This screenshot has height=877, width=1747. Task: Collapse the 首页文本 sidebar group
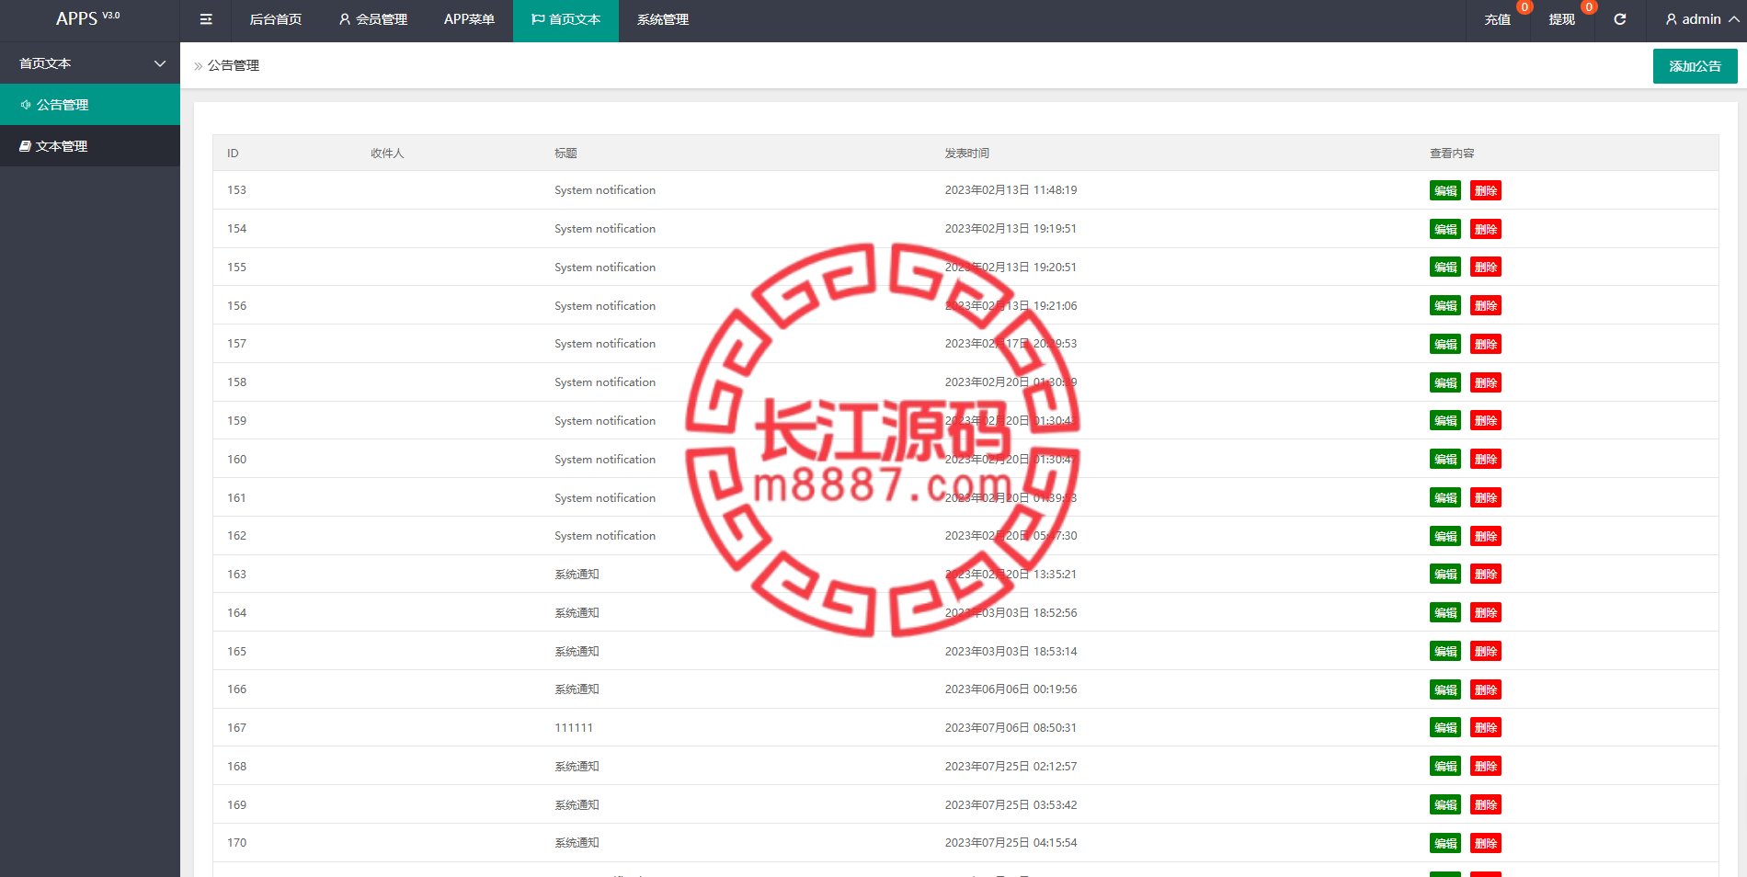click(90, 63)
